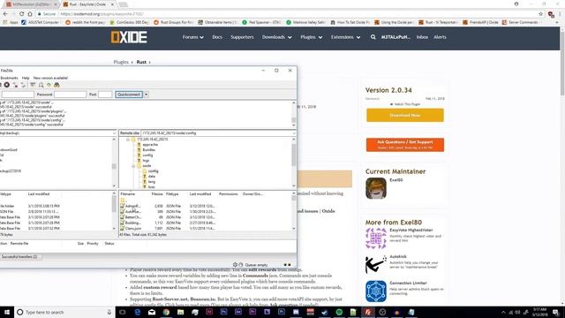Open the Bookmarks menu in FileZilla
The width and height of the screenshot is (565, 318).
(x=9, y=78)
